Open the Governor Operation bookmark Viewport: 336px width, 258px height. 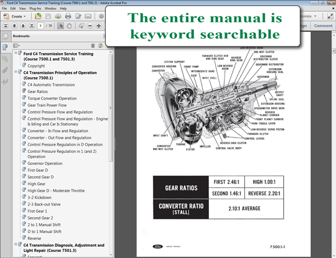click(45, 163)
